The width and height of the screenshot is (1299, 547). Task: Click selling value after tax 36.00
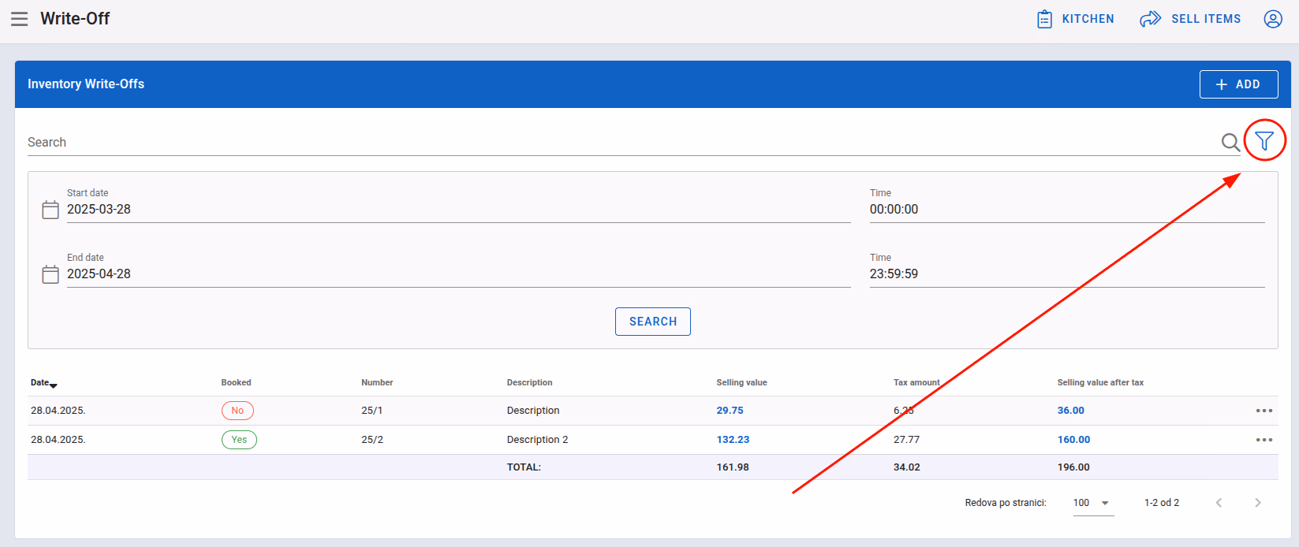click(x=1071, y=411)
